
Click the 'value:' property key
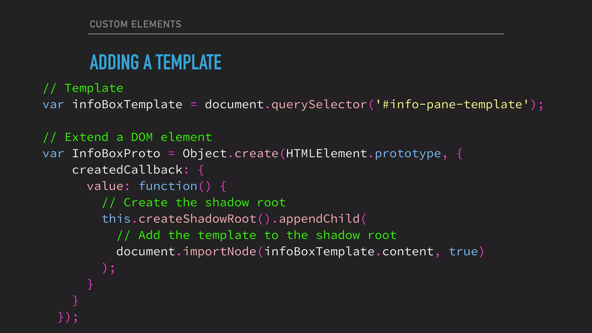click(108, 186)
